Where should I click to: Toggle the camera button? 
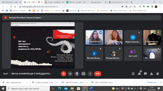(70, 74)
